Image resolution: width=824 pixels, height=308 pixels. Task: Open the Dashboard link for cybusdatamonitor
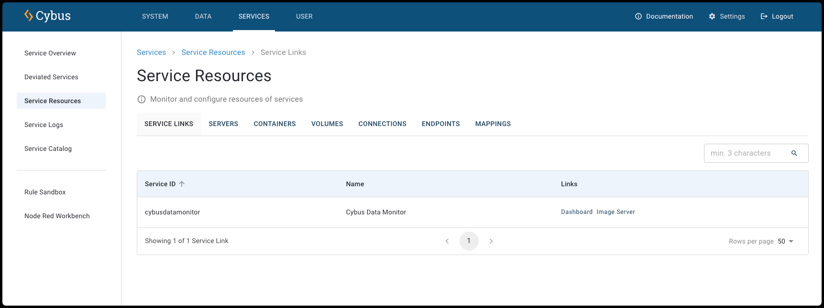pyautogui.click(x=576, y=212)
